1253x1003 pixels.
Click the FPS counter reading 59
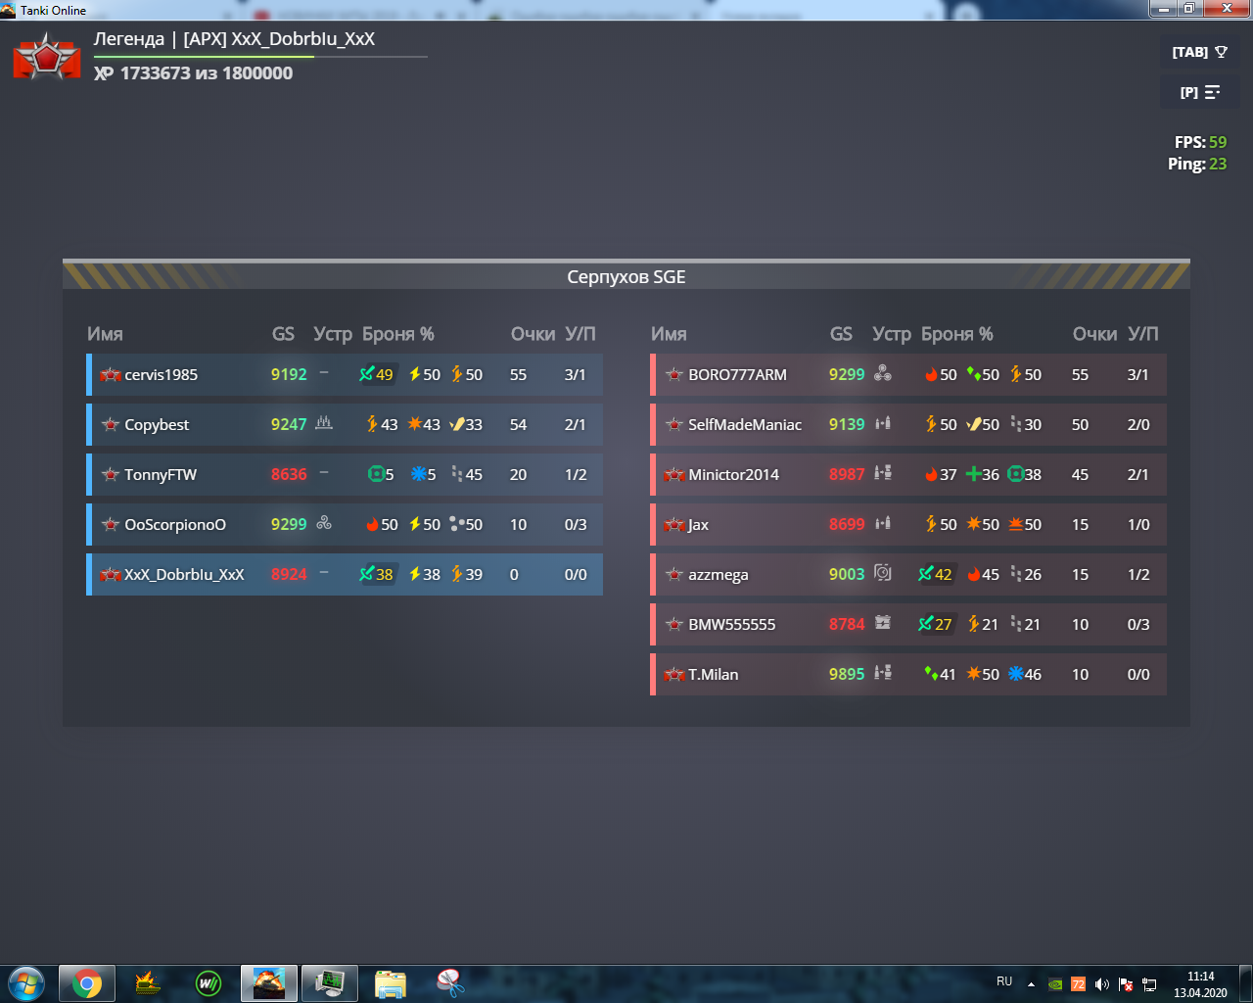click(x=1201, y=142)
